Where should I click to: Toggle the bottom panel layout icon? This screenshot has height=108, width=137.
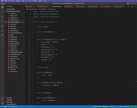[130, 3]
